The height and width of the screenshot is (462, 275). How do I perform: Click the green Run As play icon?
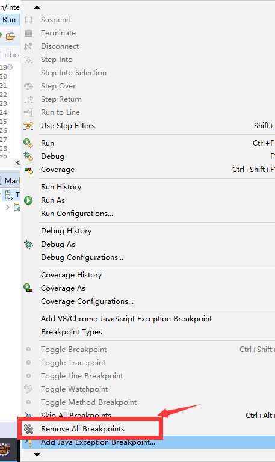point(28,200)
